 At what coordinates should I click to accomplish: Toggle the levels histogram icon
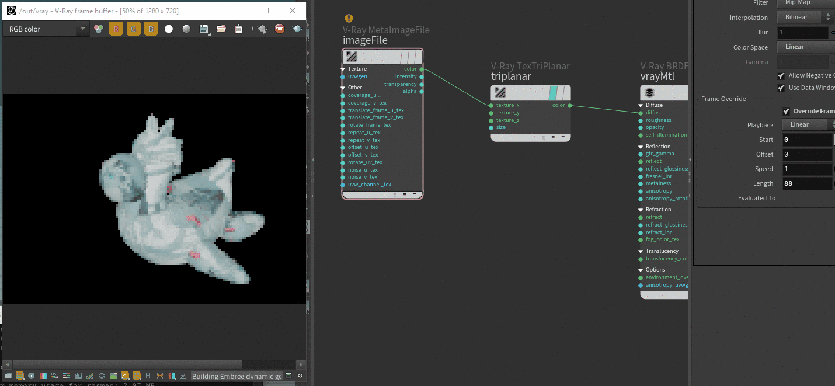[x=78, y=376]
